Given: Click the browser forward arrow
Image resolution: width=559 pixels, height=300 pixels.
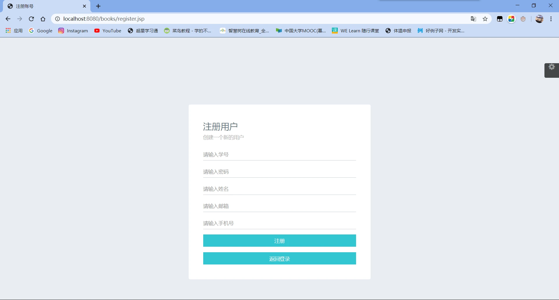Looking at the screenshot, I should click(x=20, y=19).
